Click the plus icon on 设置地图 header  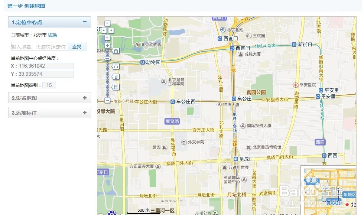tap(85, 98)
